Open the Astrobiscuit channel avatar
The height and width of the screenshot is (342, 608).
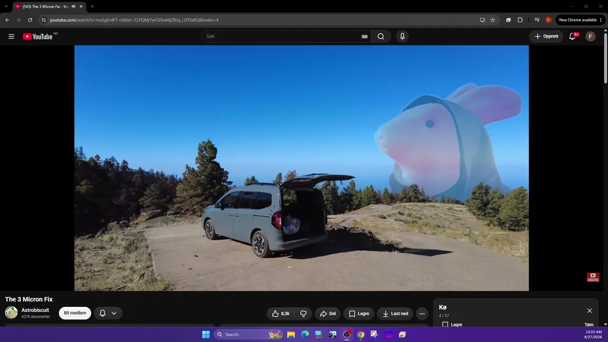click(x=11, y=313)
